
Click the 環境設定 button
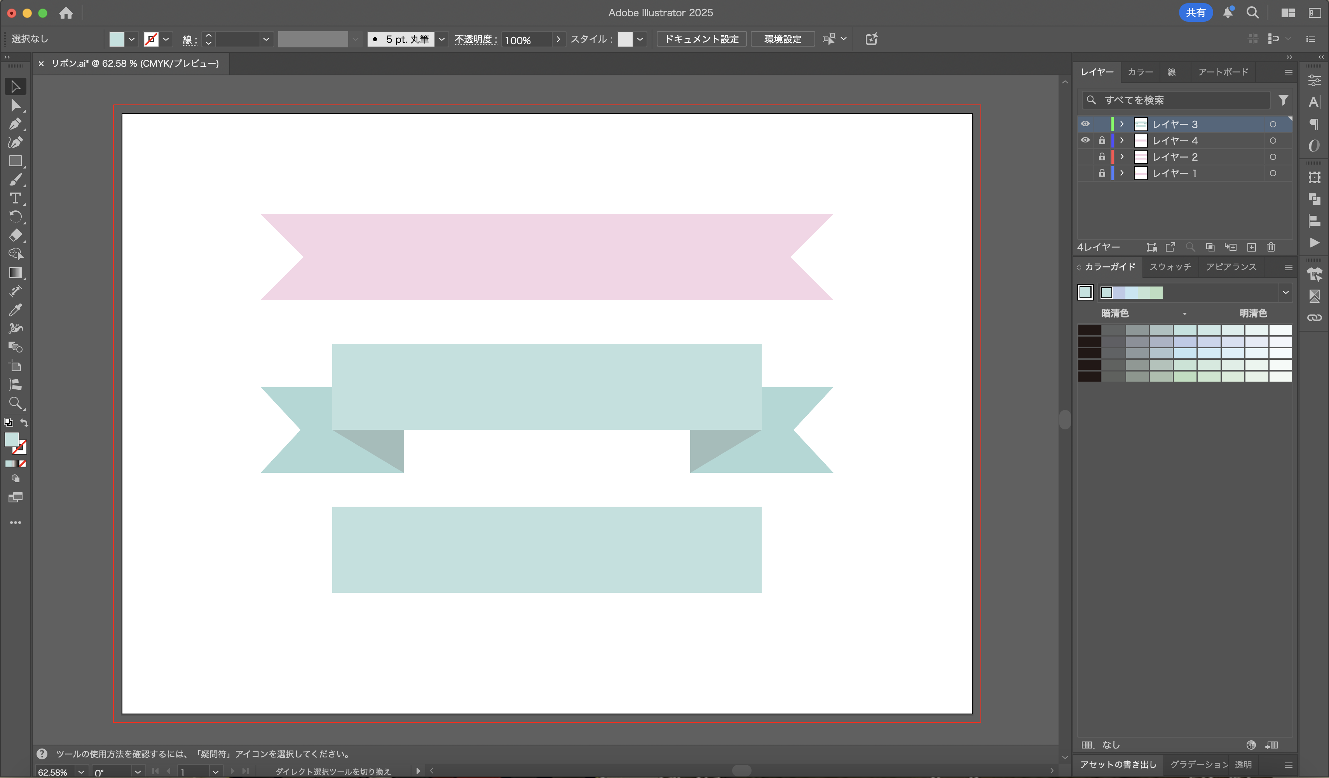783,39
